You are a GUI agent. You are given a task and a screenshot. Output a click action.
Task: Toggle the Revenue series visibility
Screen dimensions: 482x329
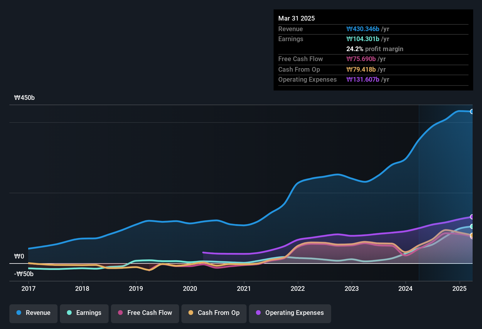tap(33, 313)
